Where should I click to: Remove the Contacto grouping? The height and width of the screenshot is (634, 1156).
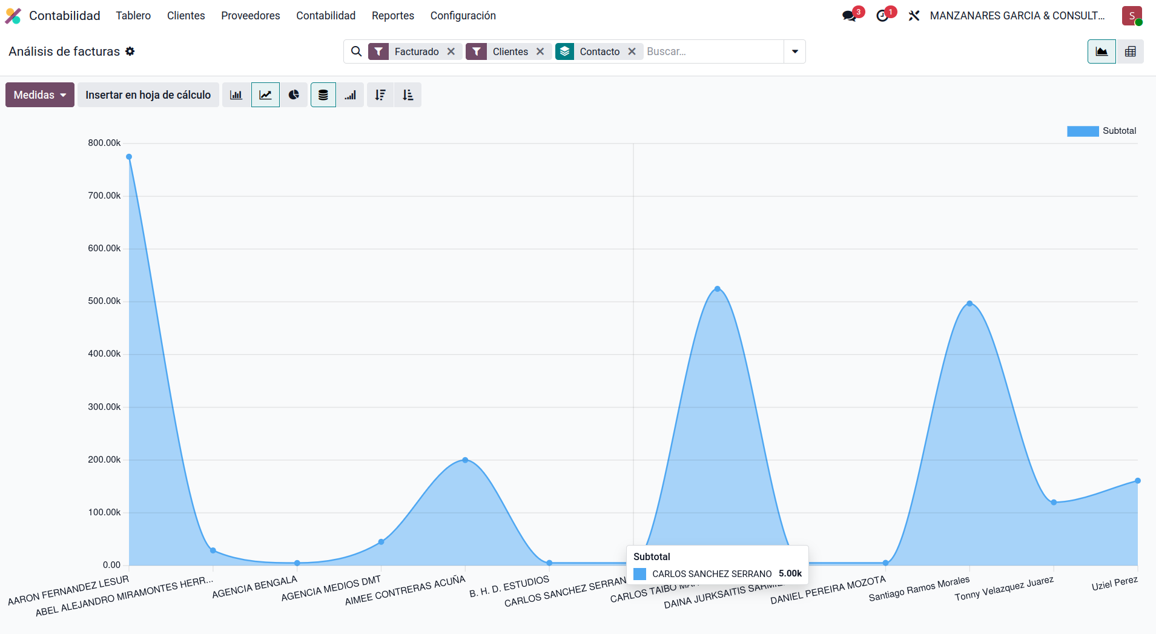(x=632, y=51)
